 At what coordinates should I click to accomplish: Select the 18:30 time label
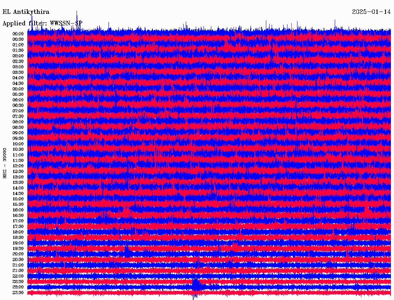pos(18,238)
